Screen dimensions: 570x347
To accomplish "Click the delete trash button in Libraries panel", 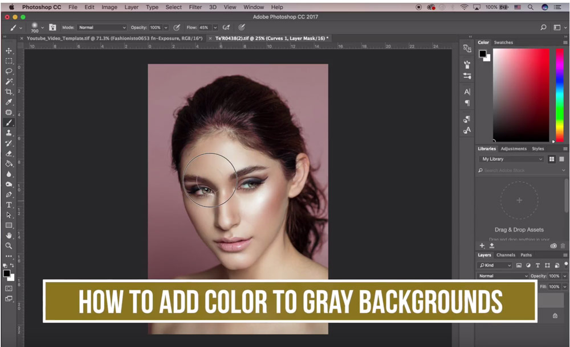I will click(x=563, y=246).
